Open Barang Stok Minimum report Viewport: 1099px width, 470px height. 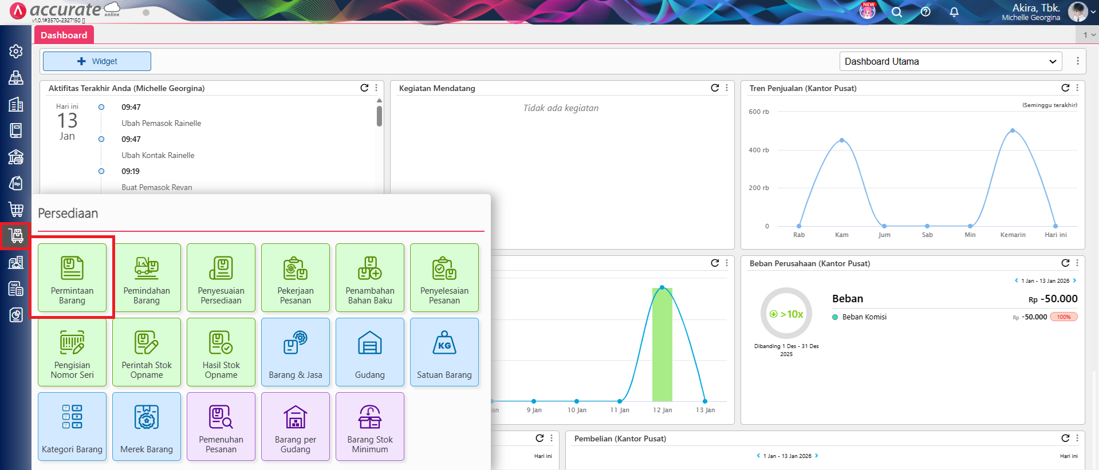tap(370, 426)
